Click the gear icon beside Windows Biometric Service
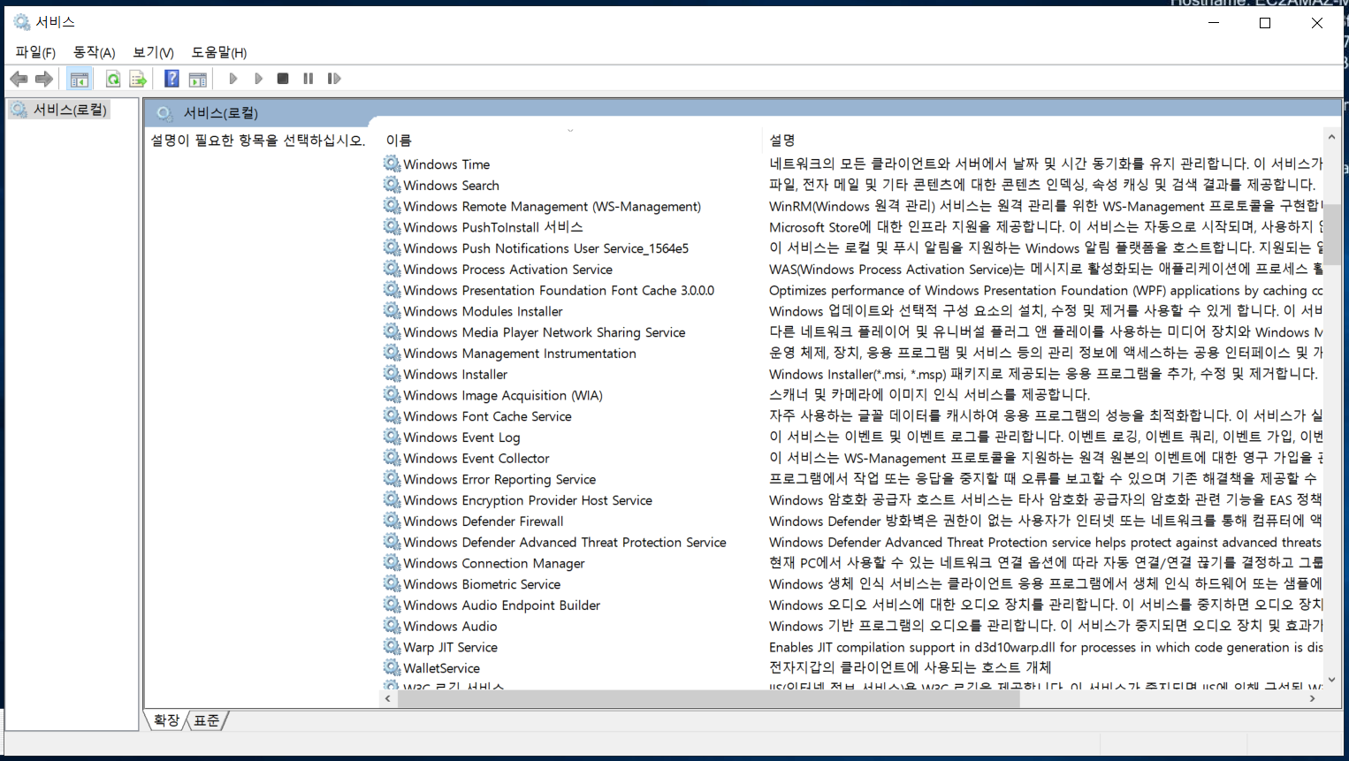This screenshot has height=761, width=1349. (392, 584)
